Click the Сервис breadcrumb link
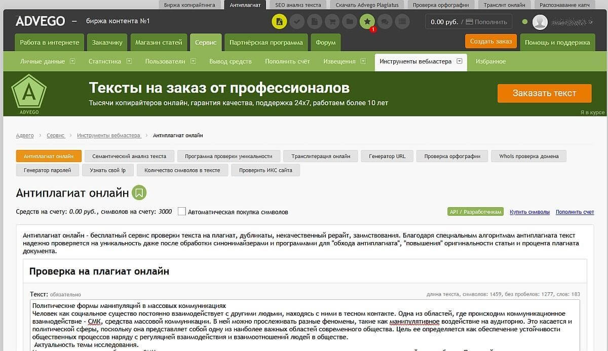 point(56,135)
